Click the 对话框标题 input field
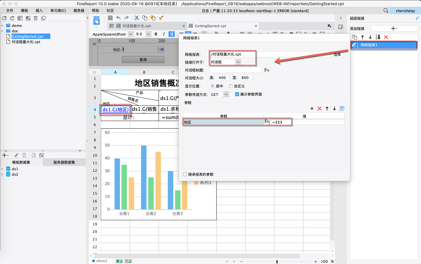 235,70
